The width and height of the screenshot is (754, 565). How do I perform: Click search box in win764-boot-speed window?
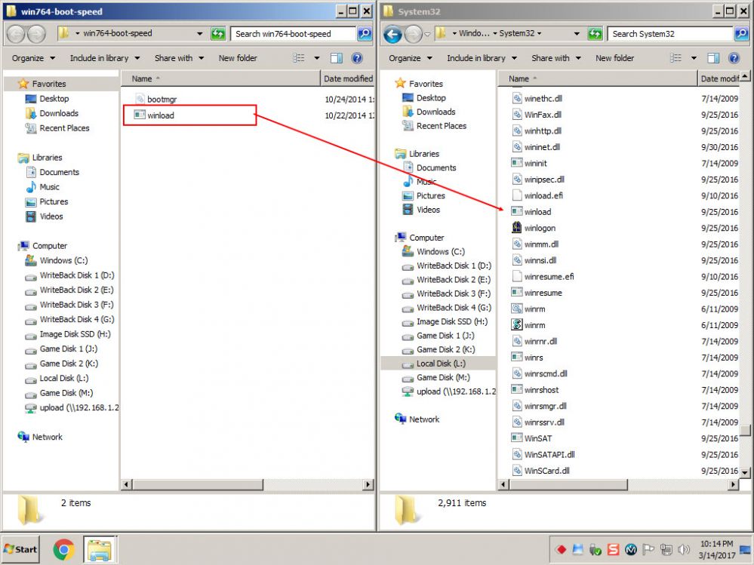pyautogui.click(x=294, y=34)
